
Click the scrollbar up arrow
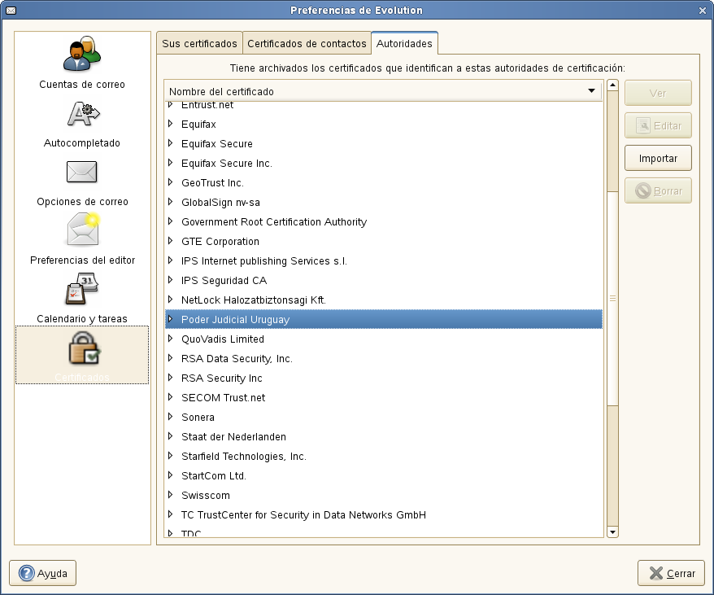pyautogui.click(x=612, y=85)
